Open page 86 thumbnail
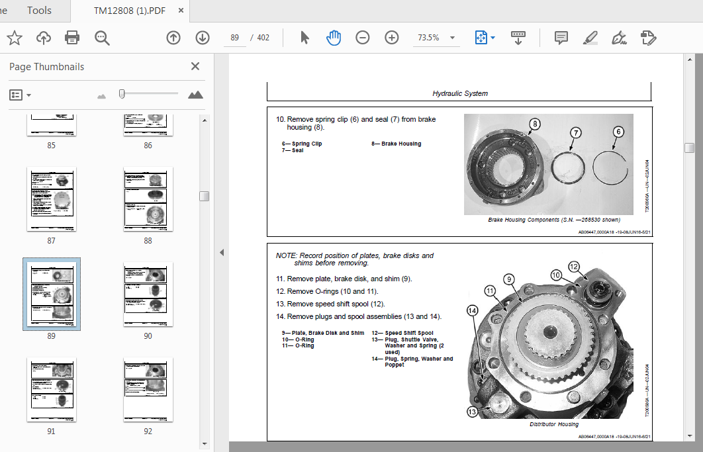Image resolution: width=703 pixels, height=452 pixels. coord(148,125)
